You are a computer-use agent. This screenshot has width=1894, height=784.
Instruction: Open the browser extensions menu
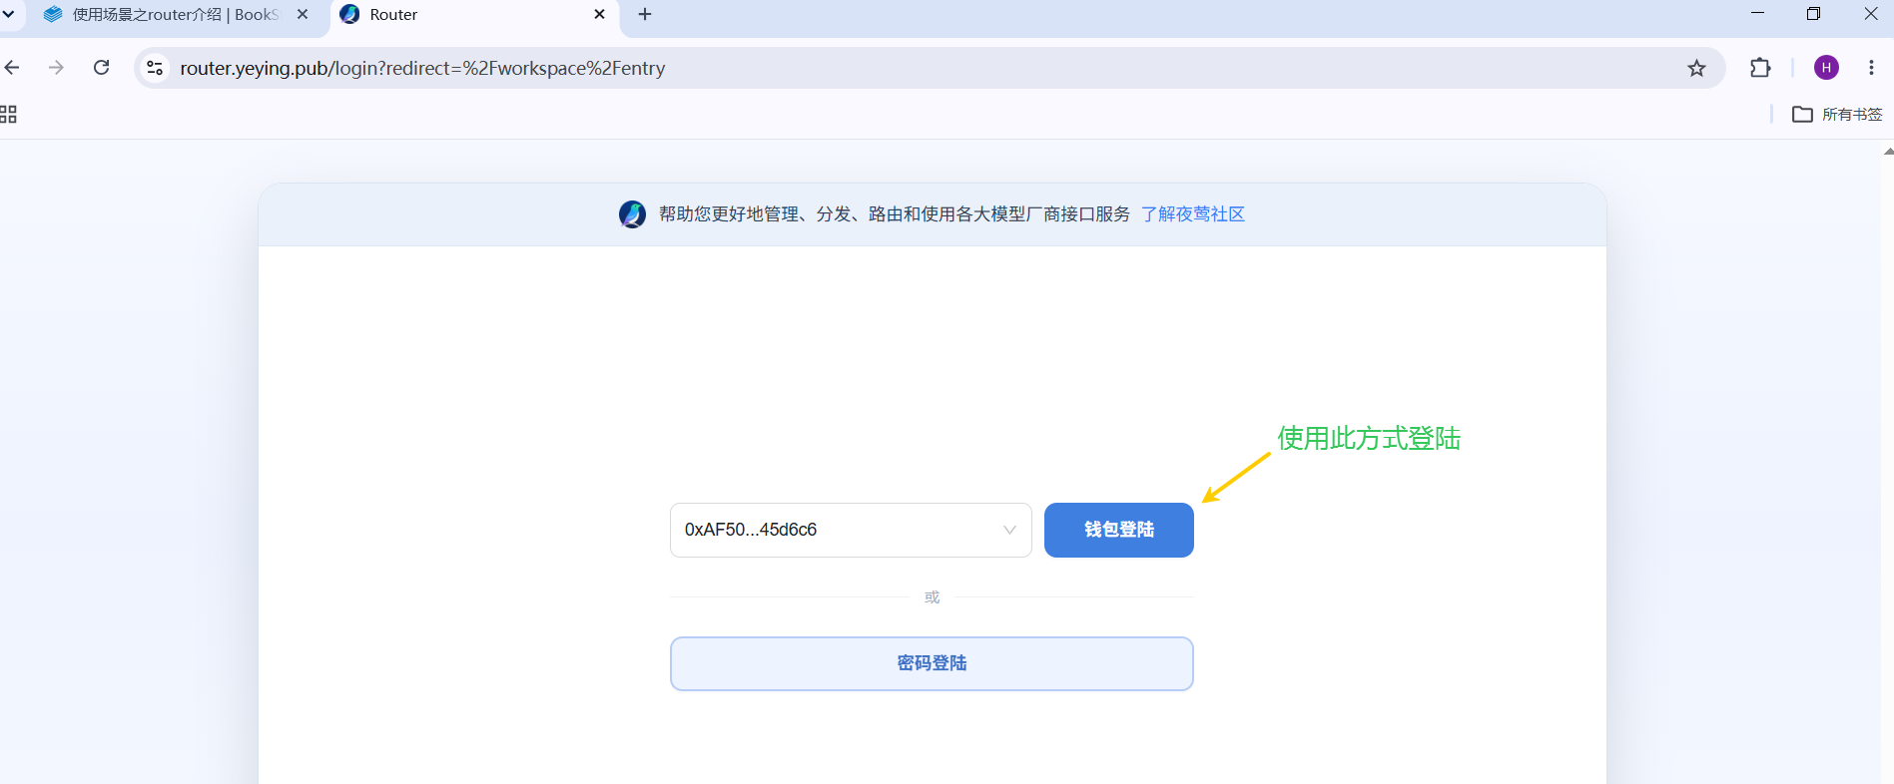coord(1760,68)
